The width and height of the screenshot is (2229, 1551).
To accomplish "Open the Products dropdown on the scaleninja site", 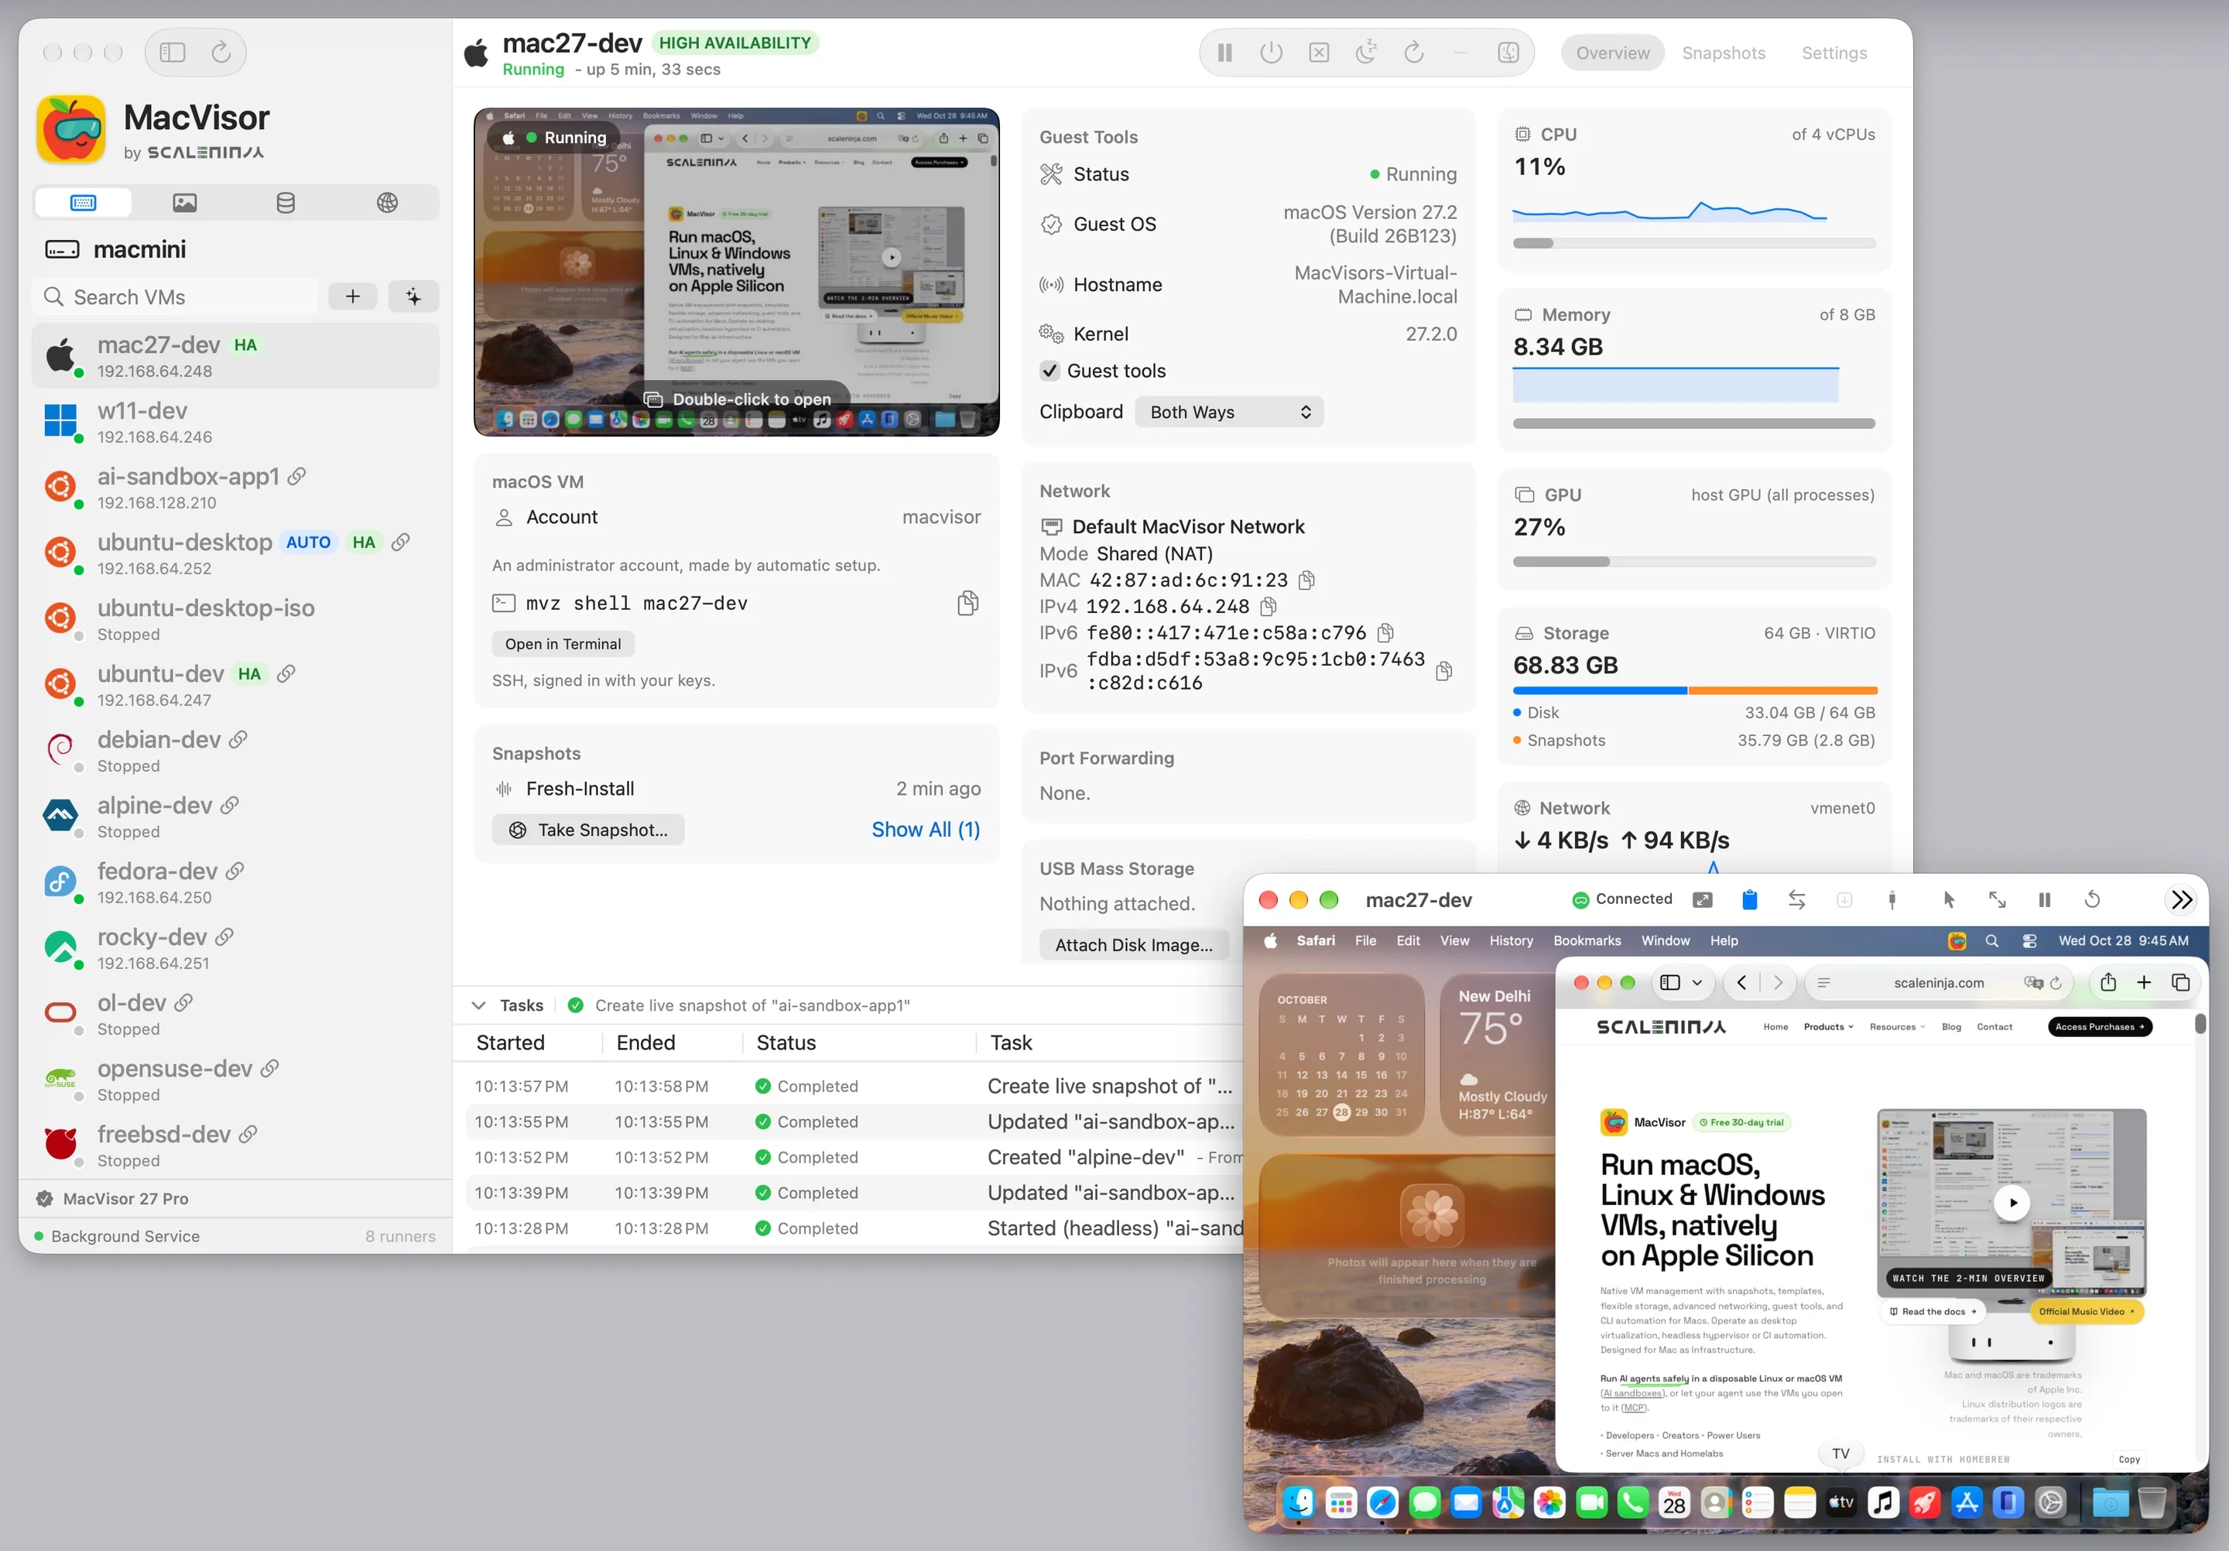I will (x=1828, y=1027).
